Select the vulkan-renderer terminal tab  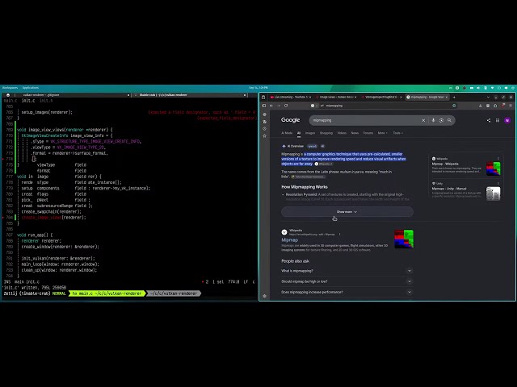pyautogui.click(x=41, y=95)
